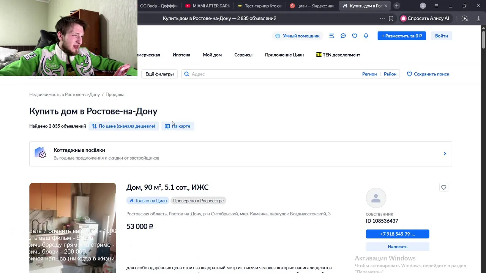
Task: Open a new browser tab with plus
Action: (396, 6)
